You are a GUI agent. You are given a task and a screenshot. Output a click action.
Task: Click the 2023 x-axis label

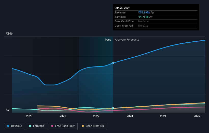point(130,116)
